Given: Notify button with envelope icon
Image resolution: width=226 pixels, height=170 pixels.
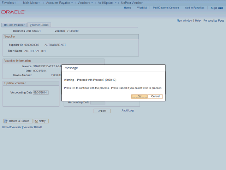Looking at the screenshot, I should 41,121.
